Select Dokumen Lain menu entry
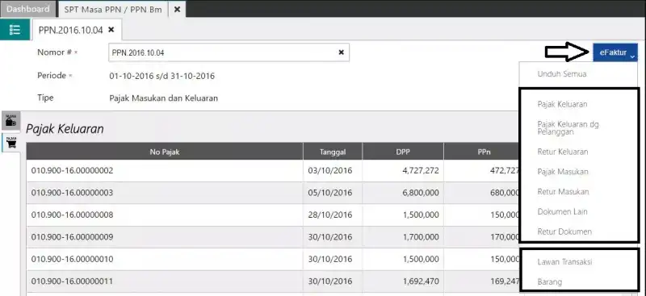This screenshot has width=646, height=296. [562, 211]
